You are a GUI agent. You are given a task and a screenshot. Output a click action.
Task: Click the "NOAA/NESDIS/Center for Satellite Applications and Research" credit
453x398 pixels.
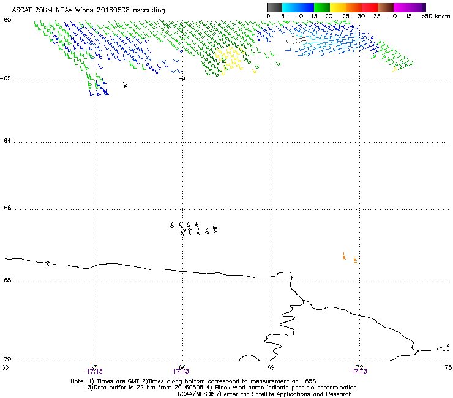[264, 394]
